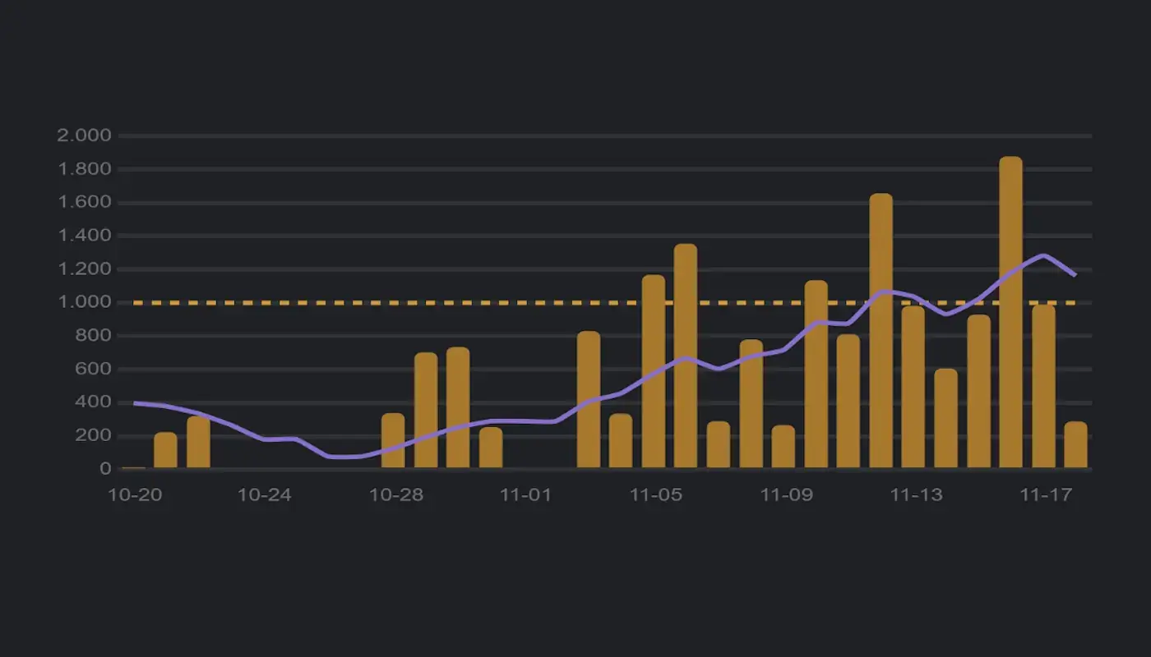The height and width of the screenshot is (657, 1151).
Task: Select the small bar near 11-09
Action: point(783,448)
